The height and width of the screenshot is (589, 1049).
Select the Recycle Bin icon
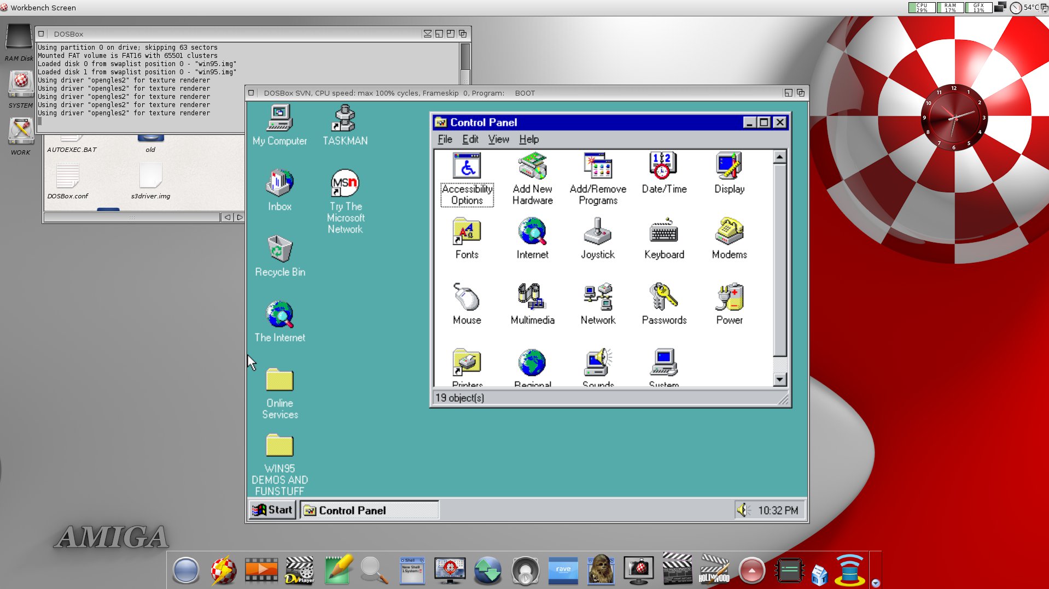click(x=279, y=256)
